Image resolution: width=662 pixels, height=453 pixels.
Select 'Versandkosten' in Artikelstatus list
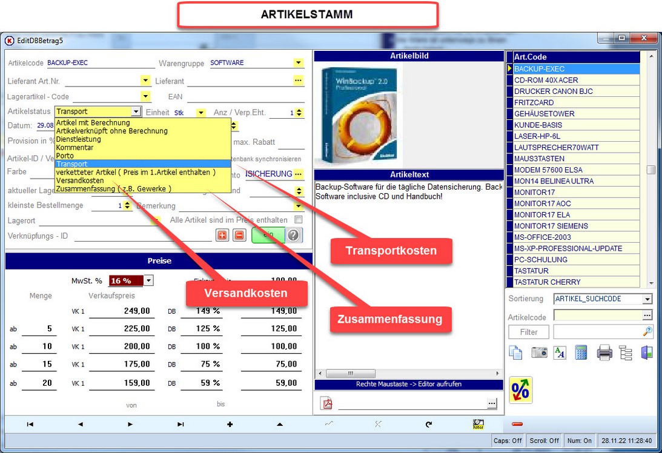coord(80,180)
